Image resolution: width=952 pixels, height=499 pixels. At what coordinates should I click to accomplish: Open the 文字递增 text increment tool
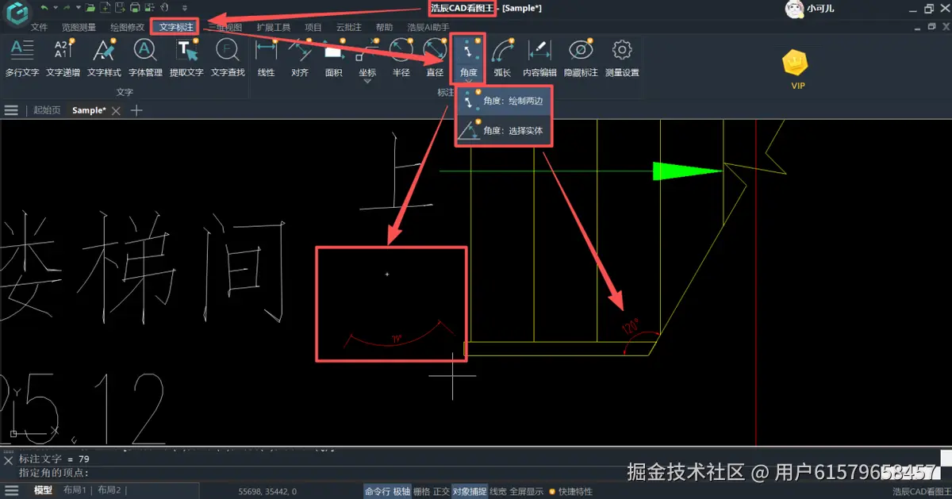(x=63, y=58)
